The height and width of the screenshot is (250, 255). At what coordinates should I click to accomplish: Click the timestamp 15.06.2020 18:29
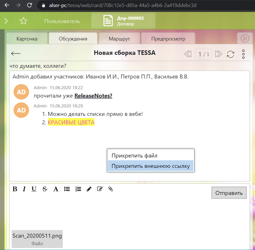(x=66, y=106)
